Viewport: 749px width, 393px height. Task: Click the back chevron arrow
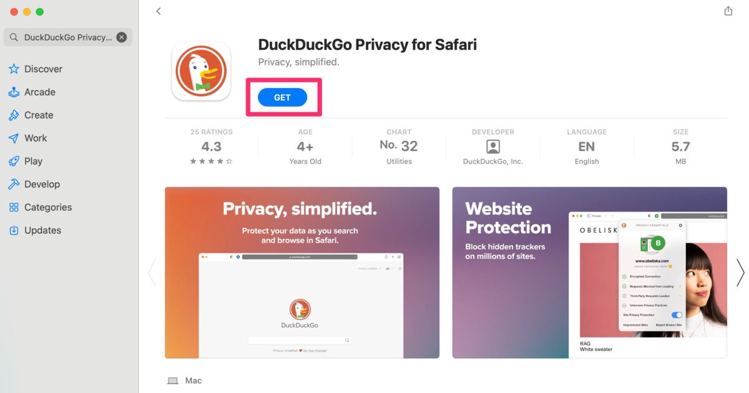159,11
